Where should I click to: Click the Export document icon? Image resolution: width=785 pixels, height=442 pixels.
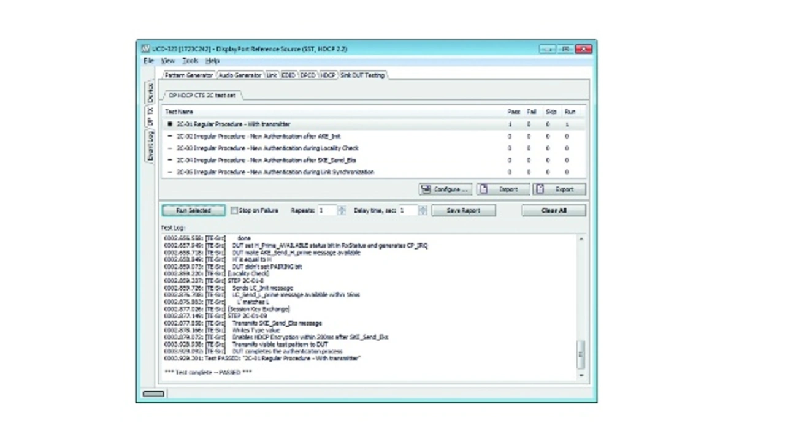[x=540, y=189]
